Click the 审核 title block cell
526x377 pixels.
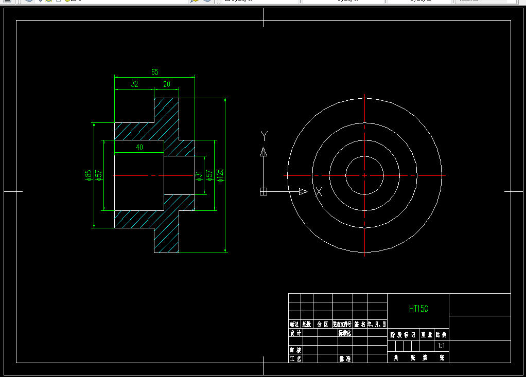point(295,350)
